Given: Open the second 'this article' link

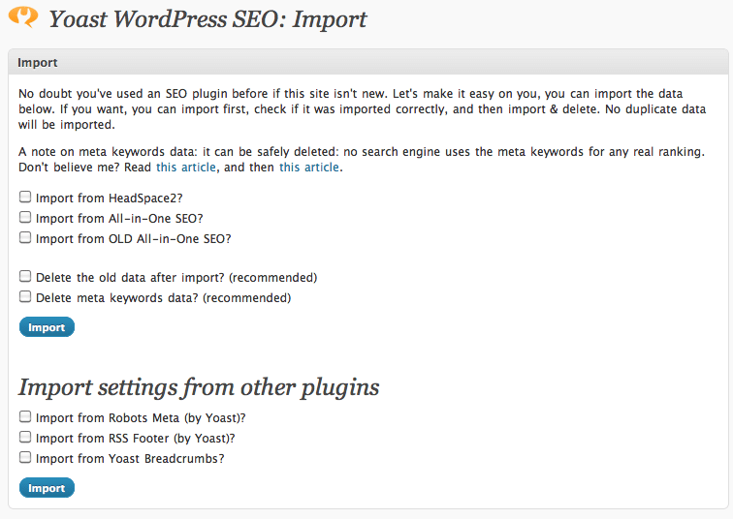Looking at the screenshot, I should click(x=309, y=168).
